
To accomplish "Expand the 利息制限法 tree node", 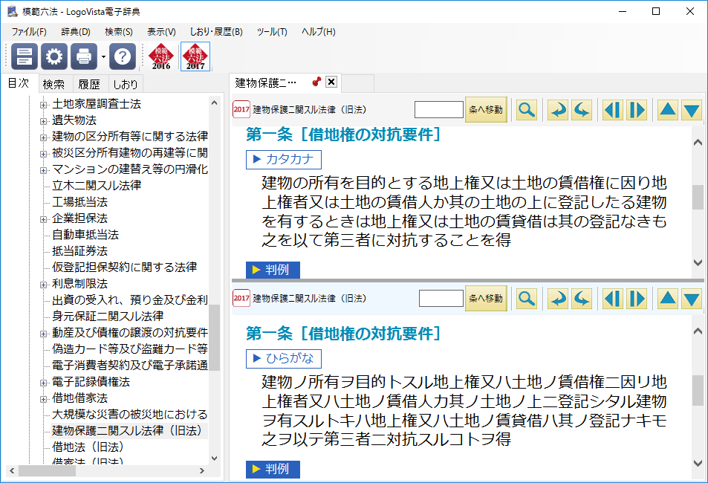I will pyautogui.click(x=43, y=285).
